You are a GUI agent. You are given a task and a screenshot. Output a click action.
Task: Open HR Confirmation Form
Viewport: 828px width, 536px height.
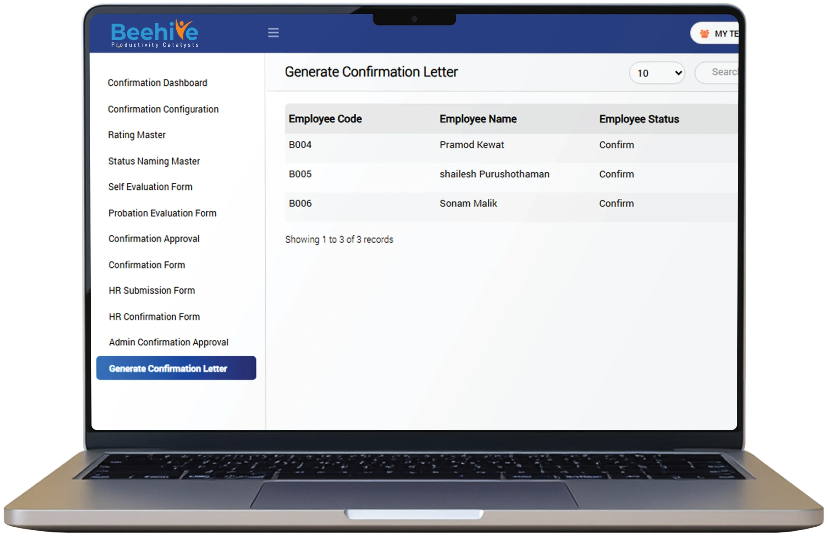coord(154,316)
